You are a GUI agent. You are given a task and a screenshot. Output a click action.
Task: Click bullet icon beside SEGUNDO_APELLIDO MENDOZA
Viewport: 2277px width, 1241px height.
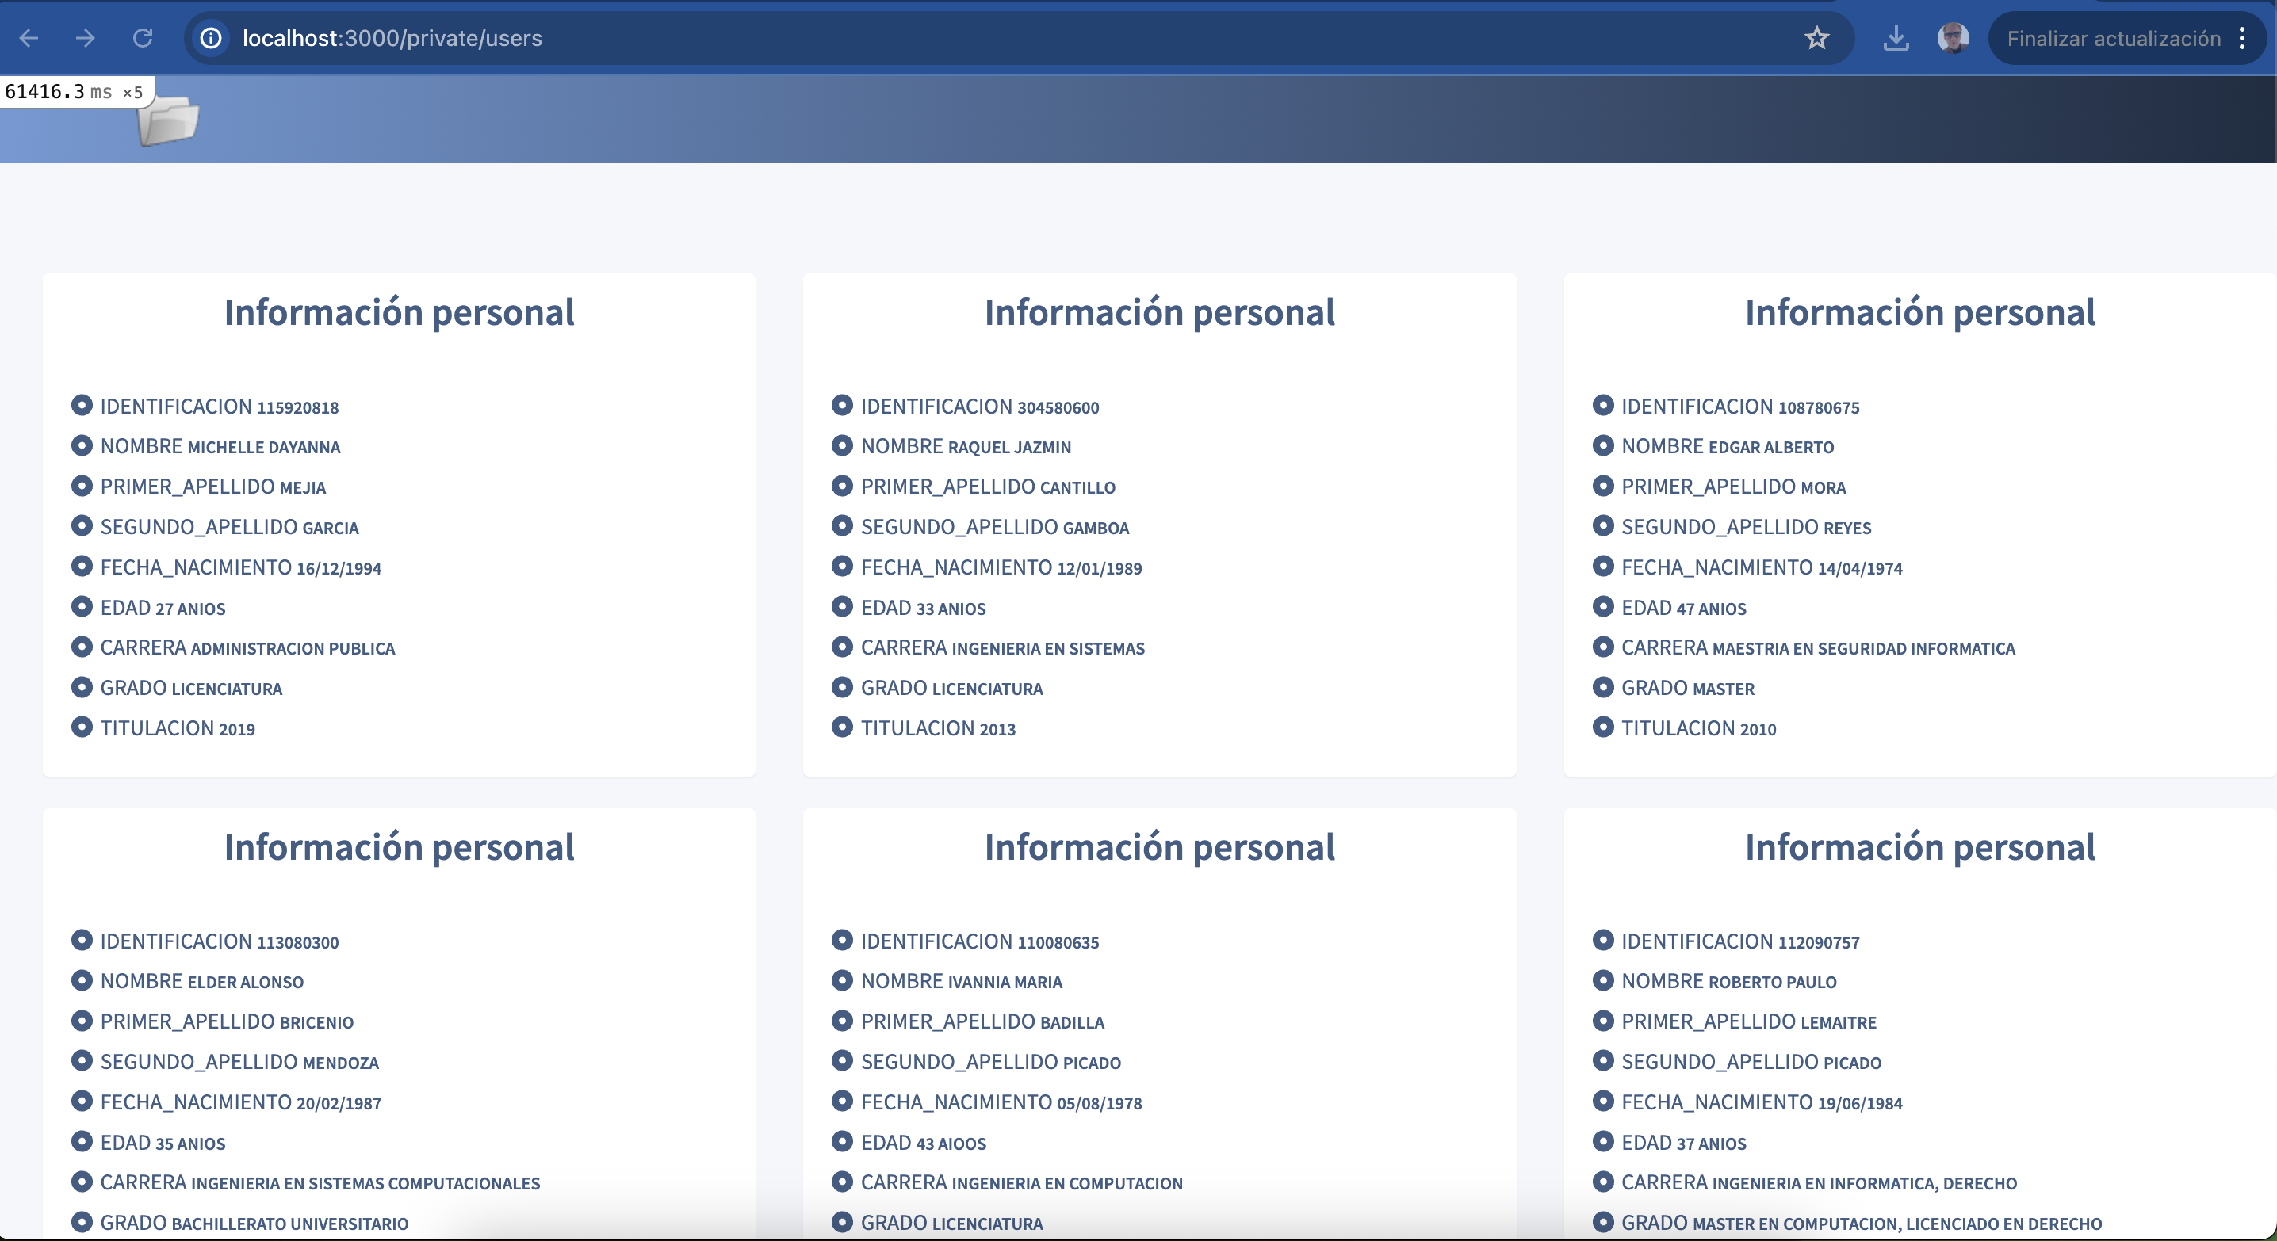click(x=82, y=1061)
